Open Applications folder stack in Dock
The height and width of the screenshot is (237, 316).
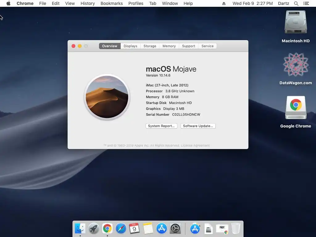pos(195,229)
